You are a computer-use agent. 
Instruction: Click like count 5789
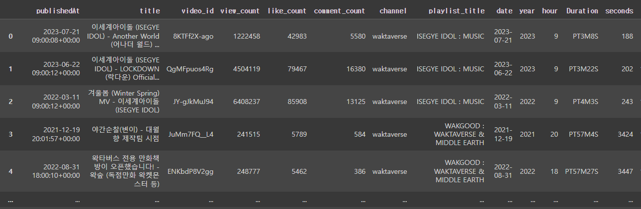pos(298,134)
